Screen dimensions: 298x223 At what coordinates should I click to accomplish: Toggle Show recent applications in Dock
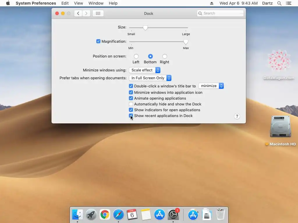pyautogui.click(x=131, y=116)
